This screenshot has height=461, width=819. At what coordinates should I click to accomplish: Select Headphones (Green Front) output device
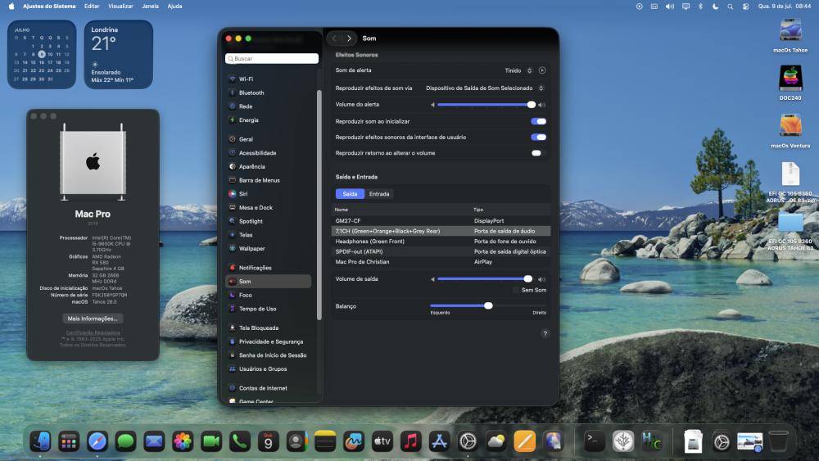tap(441, 242)
